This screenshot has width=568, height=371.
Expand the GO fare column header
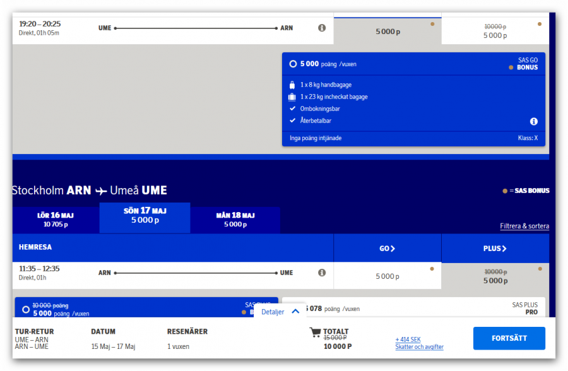point(387,249)
